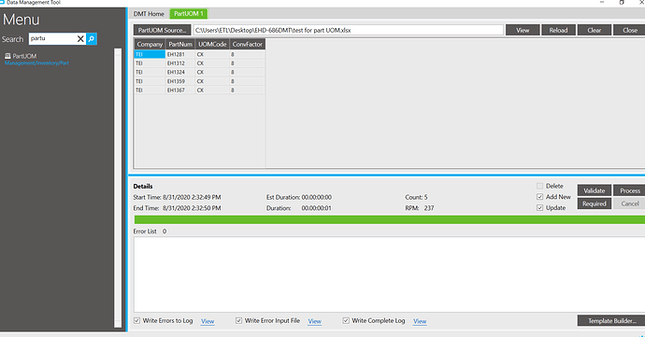Click the green progress bar
Image resolution: width=645 pixels, height=337 pixels.
pos(389,220)
